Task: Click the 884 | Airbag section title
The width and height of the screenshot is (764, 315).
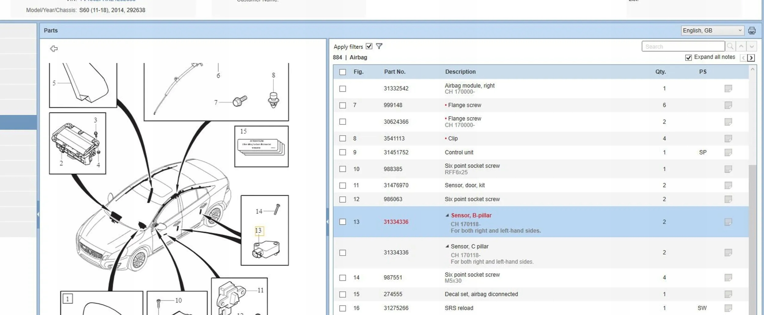Action: click(350, 57)
